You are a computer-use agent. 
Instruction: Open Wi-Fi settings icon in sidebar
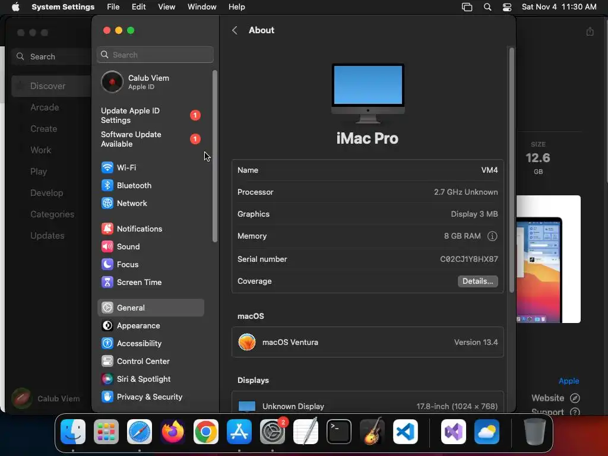coord(107,167)
